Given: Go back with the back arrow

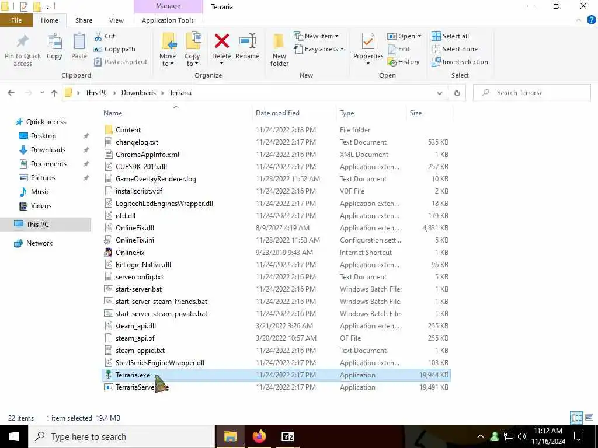Looking at the screenshot, I should [11, 93].
